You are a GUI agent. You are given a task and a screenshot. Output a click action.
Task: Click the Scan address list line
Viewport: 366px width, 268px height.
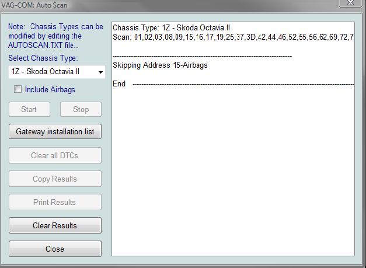tap(233, 37)
